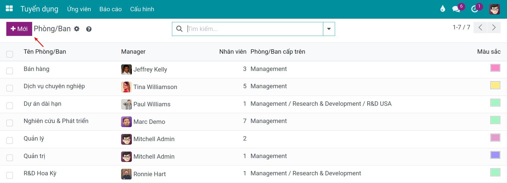
Task: Check the Dự án dài hạn row checkbox
Action: point(10,106)
